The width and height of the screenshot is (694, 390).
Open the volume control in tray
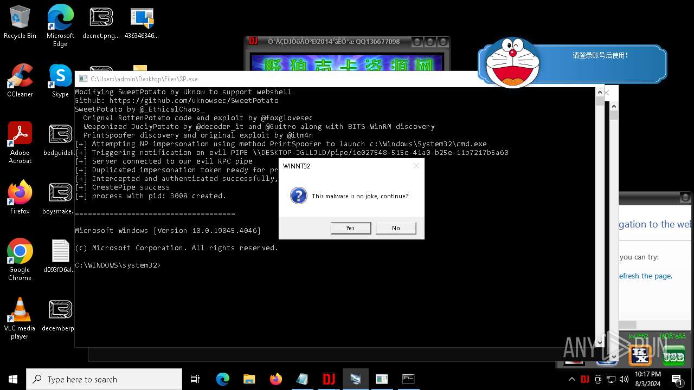point(624,379)
